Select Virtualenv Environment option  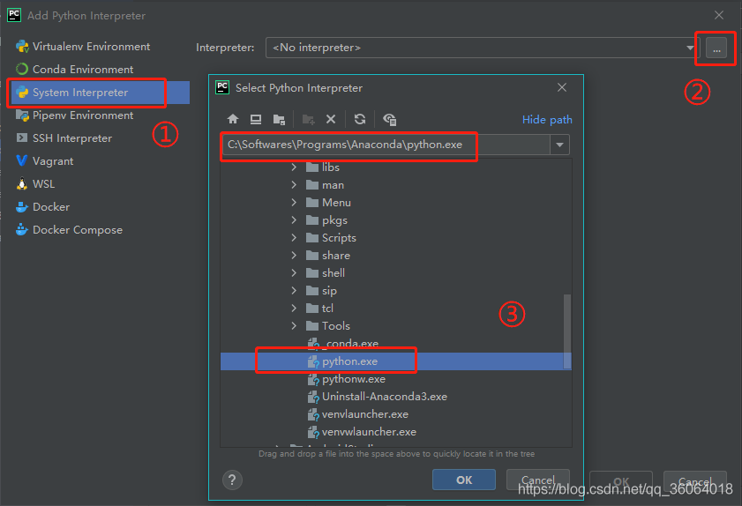(91, 46)
